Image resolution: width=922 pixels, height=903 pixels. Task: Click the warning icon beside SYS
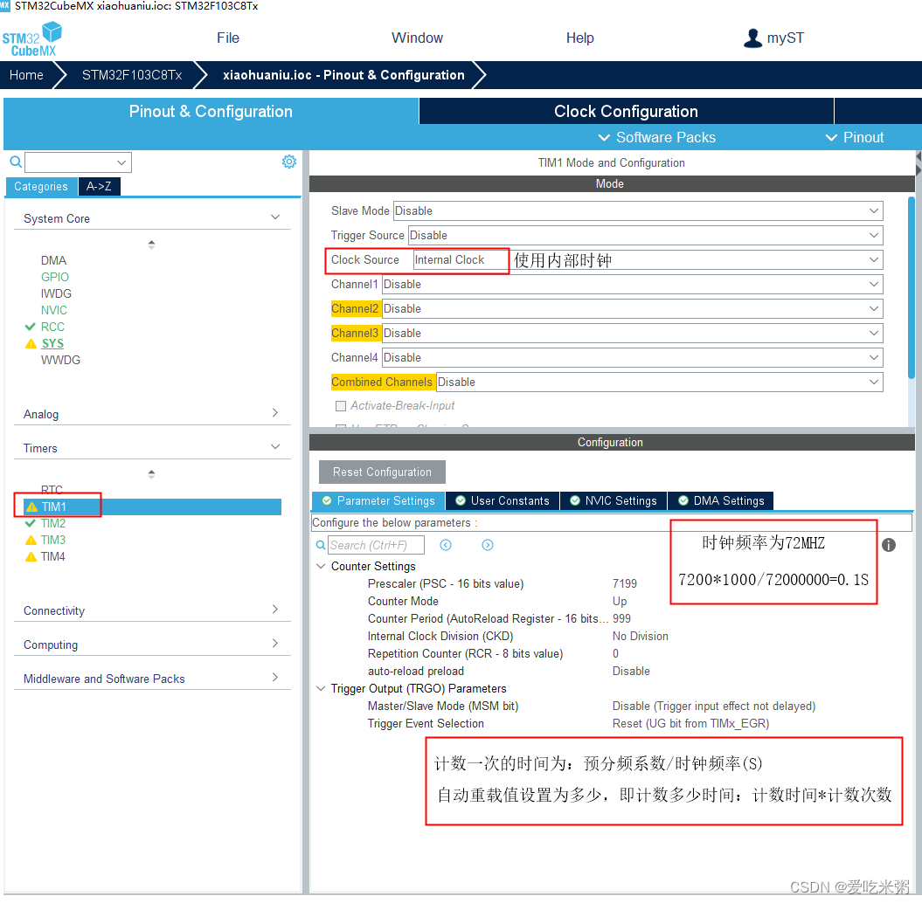(x=31, y=344)
